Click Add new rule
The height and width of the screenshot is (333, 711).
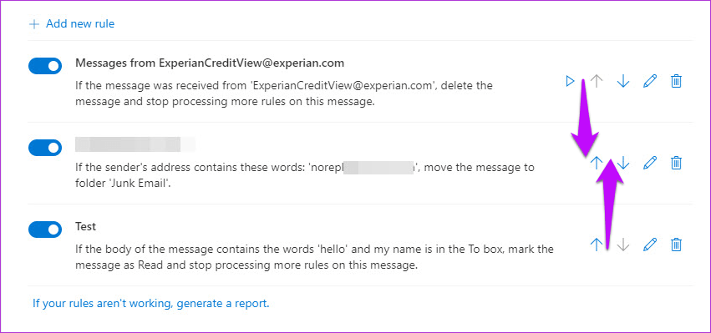pyautogui.click(x=72, y=23)
